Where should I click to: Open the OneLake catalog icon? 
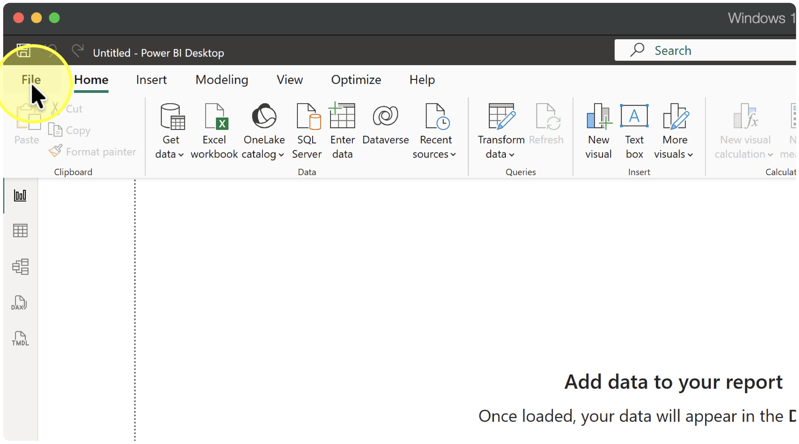coord(264,116)
